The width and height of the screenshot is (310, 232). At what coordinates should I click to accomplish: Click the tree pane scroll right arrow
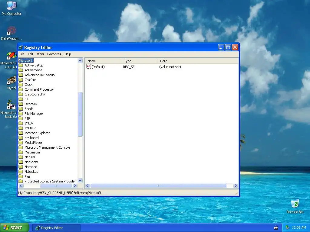tap(75, 186)
